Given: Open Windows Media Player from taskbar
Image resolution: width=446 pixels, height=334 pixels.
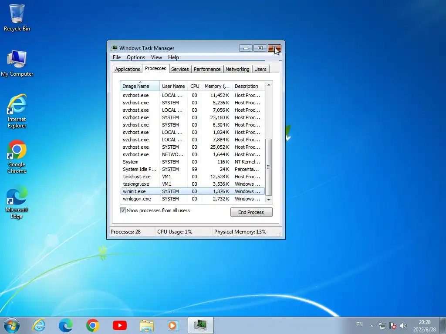Looking at the screenshot, I should pos(173,325).
